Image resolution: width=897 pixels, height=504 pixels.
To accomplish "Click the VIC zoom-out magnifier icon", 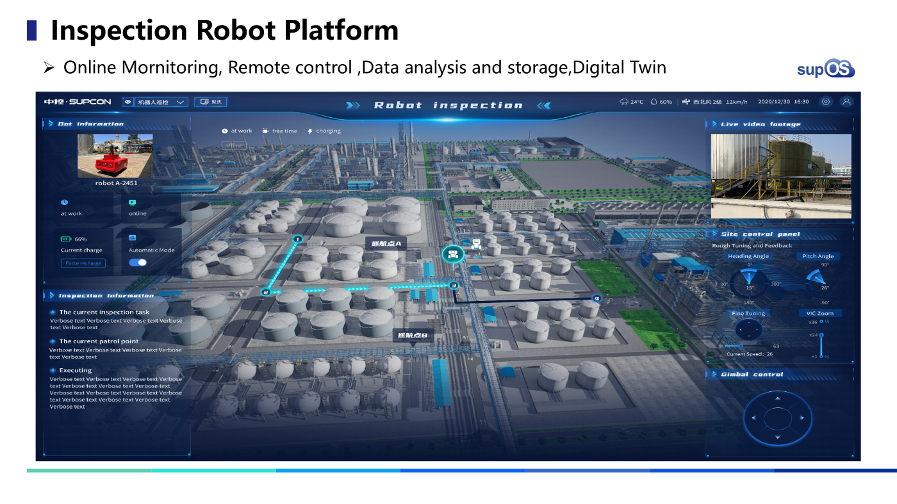I will pyautogui.click(x=827, y=356).
